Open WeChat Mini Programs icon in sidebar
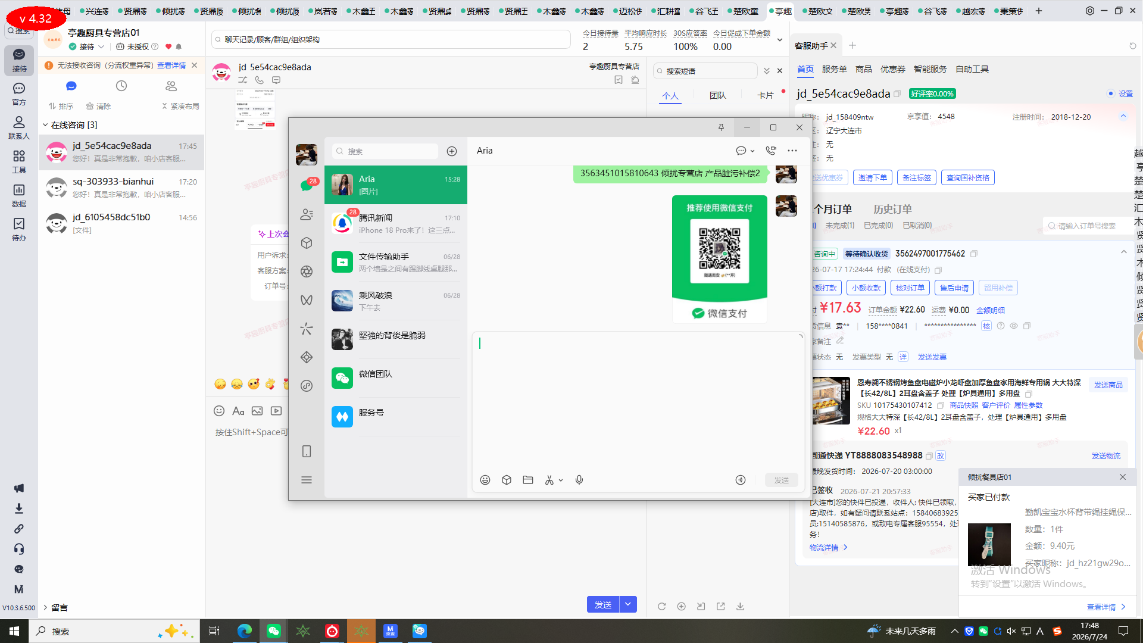This screenshot has height=643, width=1143. (x=307, y=386)
